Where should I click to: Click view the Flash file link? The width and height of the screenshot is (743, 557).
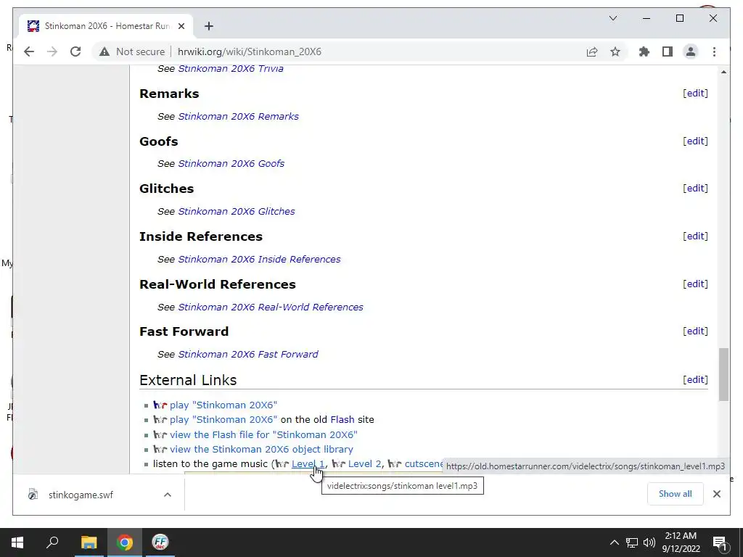pyautogui.click(x=263, y=435)
